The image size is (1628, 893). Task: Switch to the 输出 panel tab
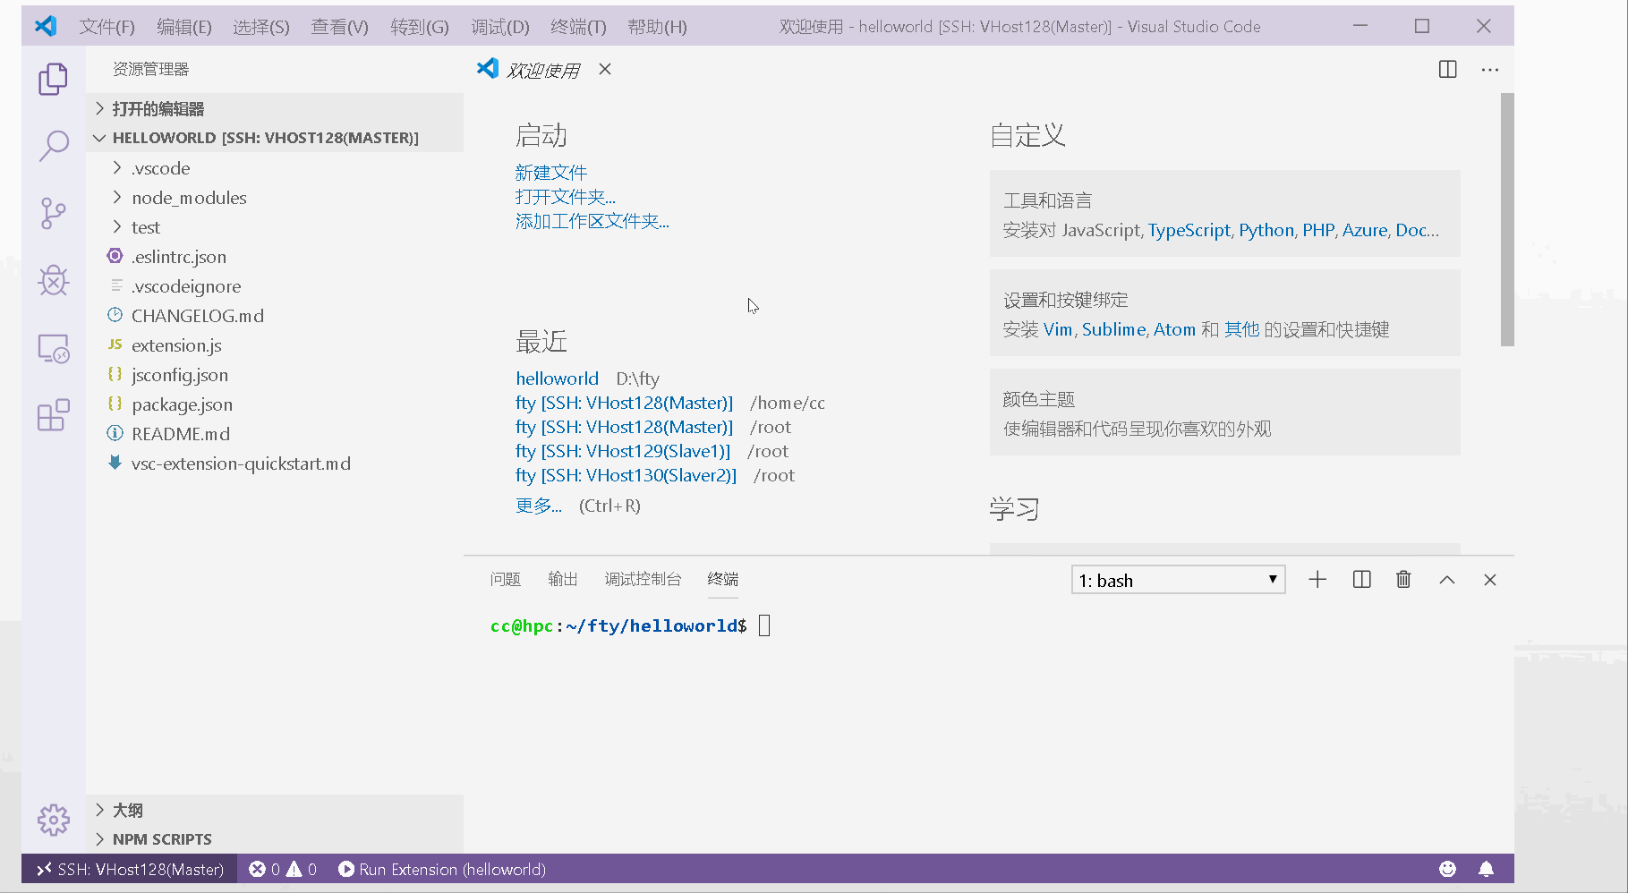pos(562,579)
